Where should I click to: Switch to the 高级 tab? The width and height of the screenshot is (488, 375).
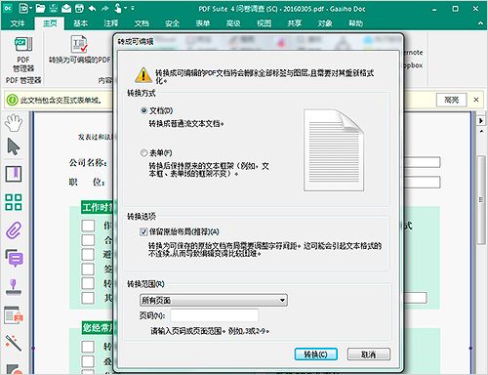(233, 23)
